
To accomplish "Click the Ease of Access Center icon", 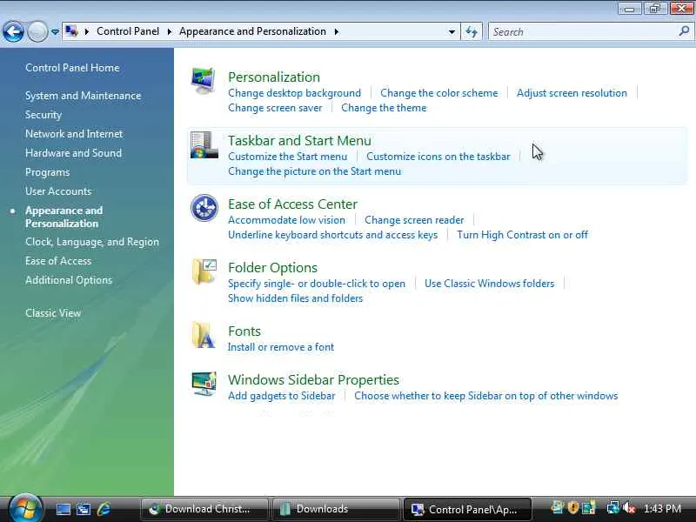I will (204, 208).
